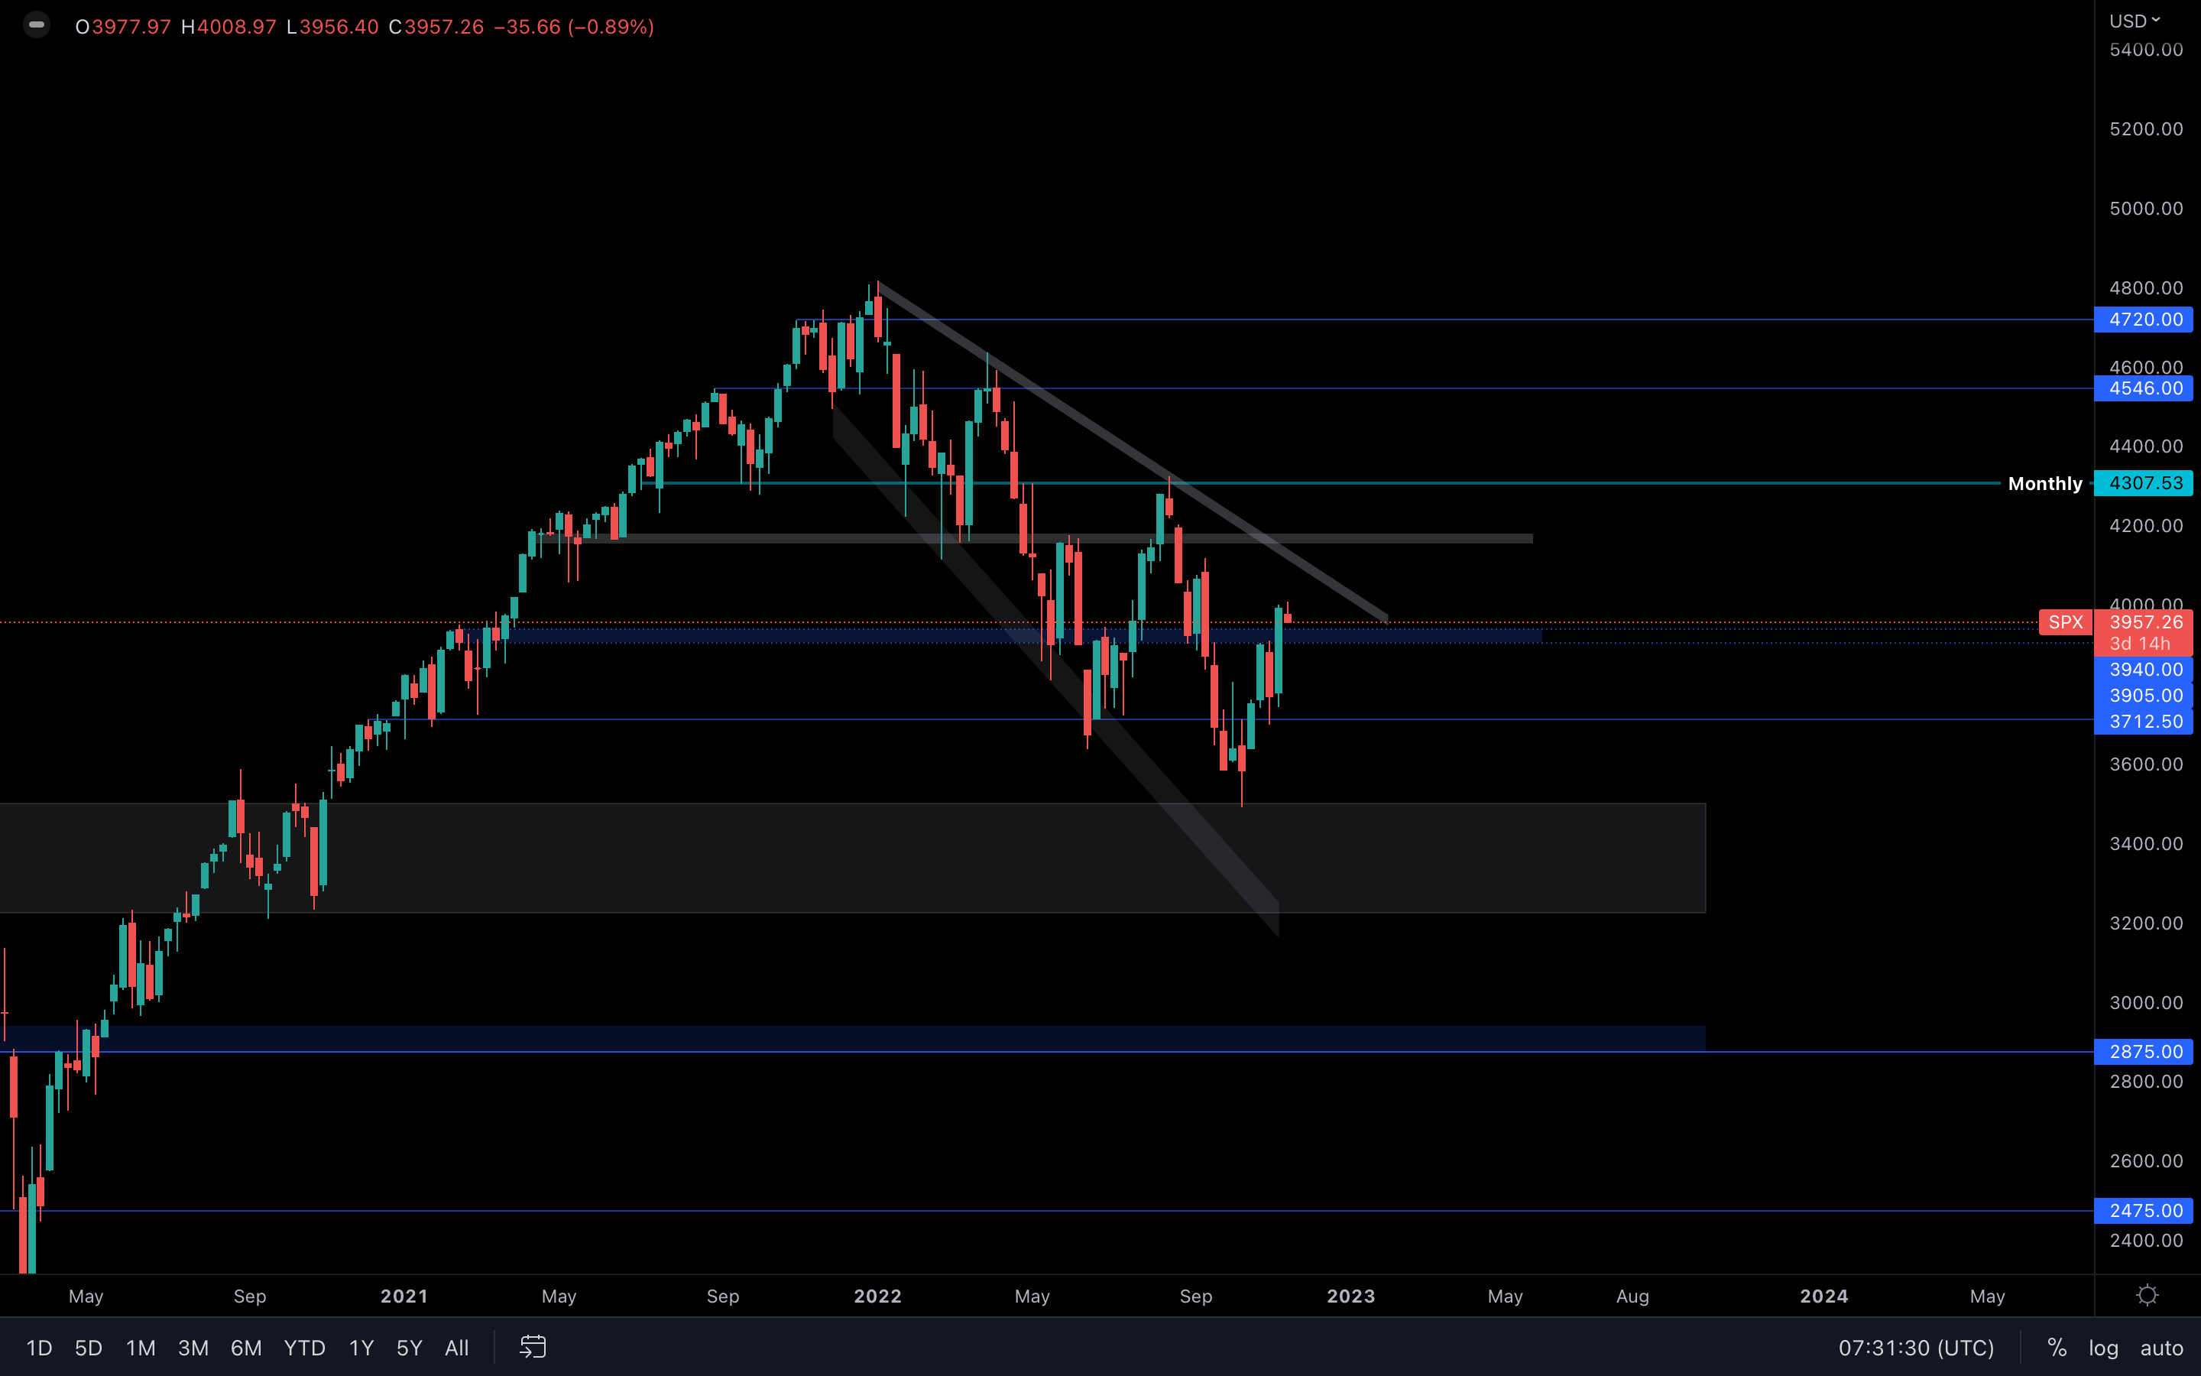Screen dimensions: 2201x1376
Task: Show All time range
Action: tap(456, 1348)
